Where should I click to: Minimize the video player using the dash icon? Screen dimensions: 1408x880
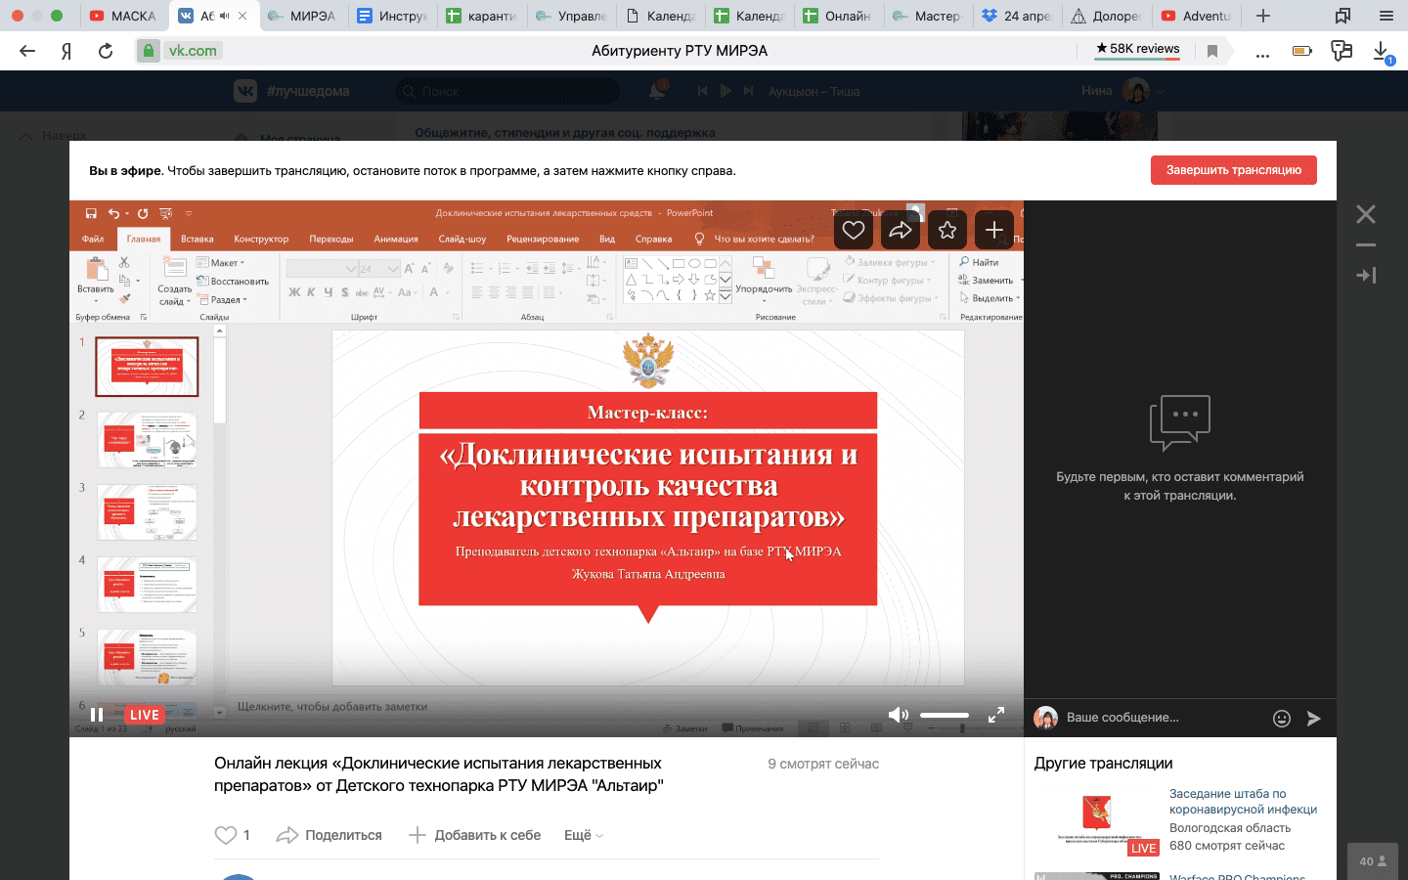coord(1366,245)
